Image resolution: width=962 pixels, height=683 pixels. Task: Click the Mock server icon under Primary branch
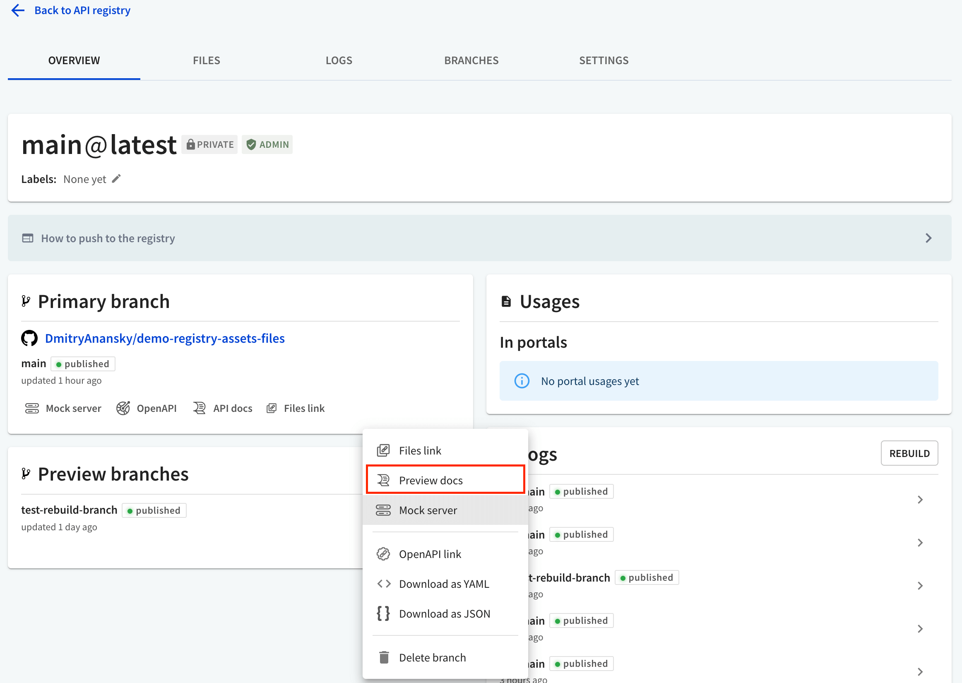pyautogui.click(x=32, y=408)
